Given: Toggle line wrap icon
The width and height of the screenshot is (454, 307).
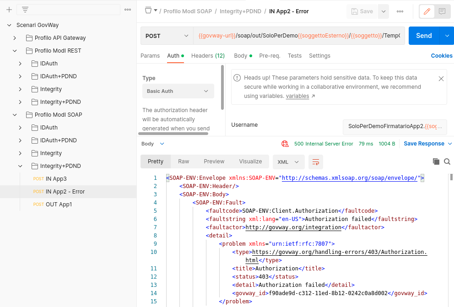Looking at the screenshot, I should pos(316,162).
